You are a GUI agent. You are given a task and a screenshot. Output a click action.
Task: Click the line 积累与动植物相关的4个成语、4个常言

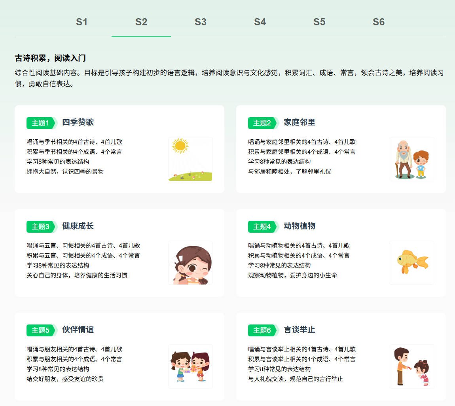tap(299, 255)
